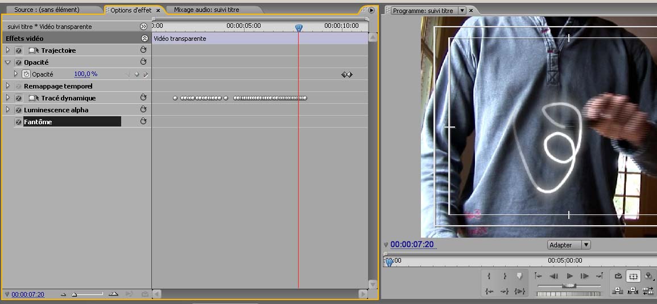Image resolution: width=657 pixels, height=304 pixels.
Task: Reset the Fantôme effect
Action: click(x=143, y=121)
